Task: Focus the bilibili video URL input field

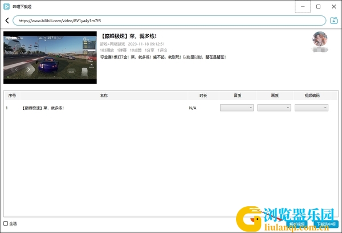Action: [x=169, y=21]
